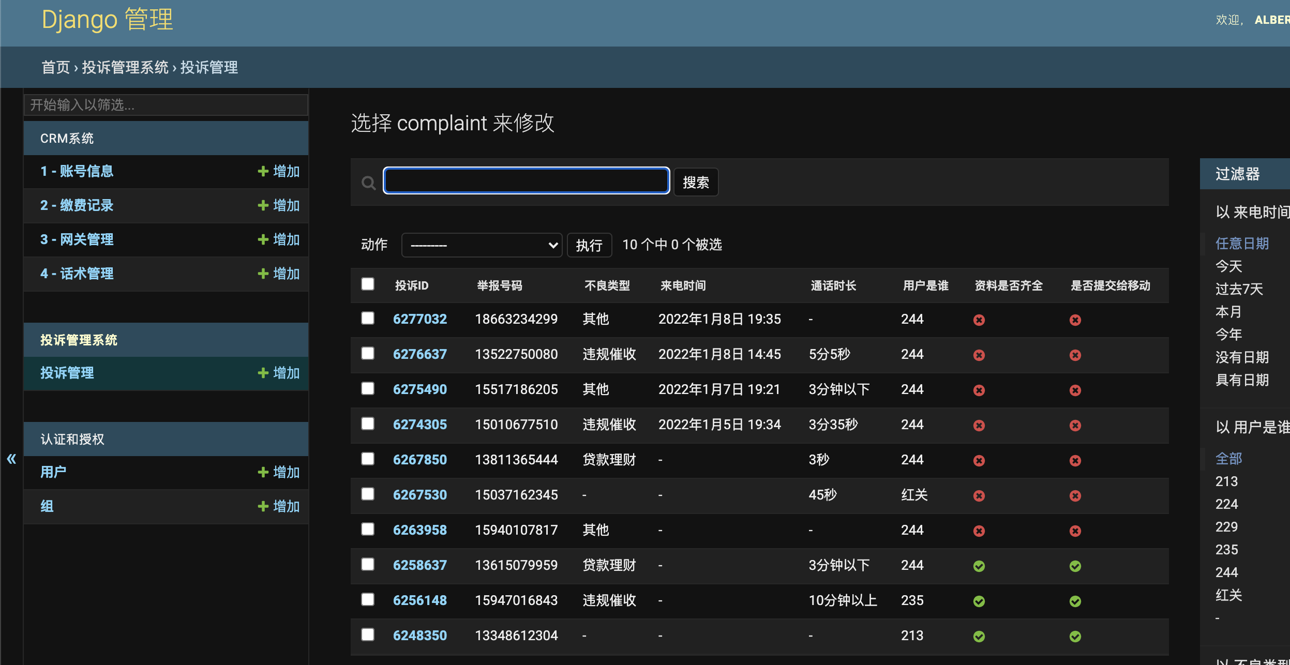Sort by 投诉ID column header
This screenshot has height=665, width=1290.
tap(412, 285)
